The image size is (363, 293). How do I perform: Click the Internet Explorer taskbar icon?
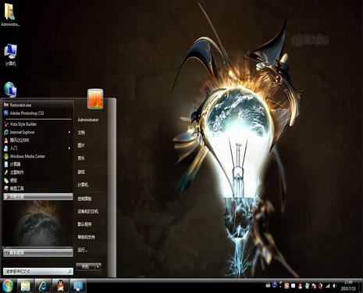tap(43, 286)
